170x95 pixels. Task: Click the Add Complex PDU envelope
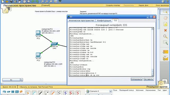point(165,58)
